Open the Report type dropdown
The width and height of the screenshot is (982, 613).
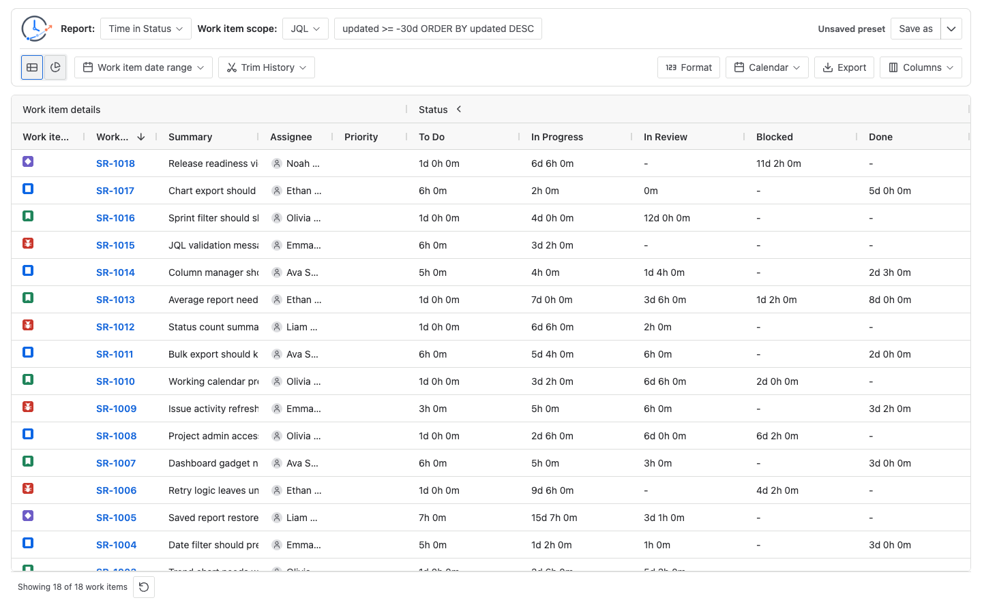click(146, 29)
